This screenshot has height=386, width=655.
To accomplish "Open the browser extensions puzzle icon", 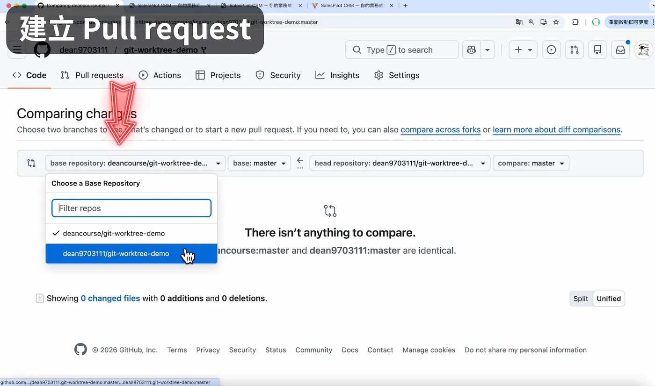I will [575, 22].
